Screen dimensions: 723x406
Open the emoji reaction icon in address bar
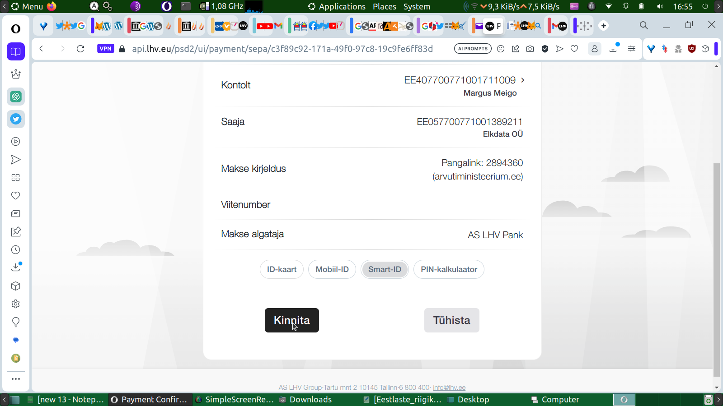[x=501, y=49]
